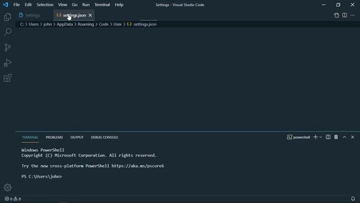Image resolution: width=360 pixels, height=203 pixels.
Task: Click the Copyright Microsoft Corporation terminal line
Action: tap(89, 156)
